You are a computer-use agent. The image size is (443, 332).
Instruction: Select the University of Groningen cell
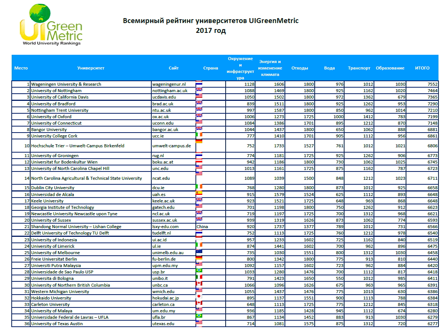pos(91,156)
